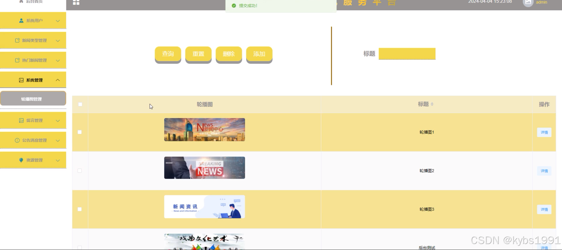Check the box for row 轮播图1
Image resolution: width=562 pixels, height=250 pixels.
point(80,132)
